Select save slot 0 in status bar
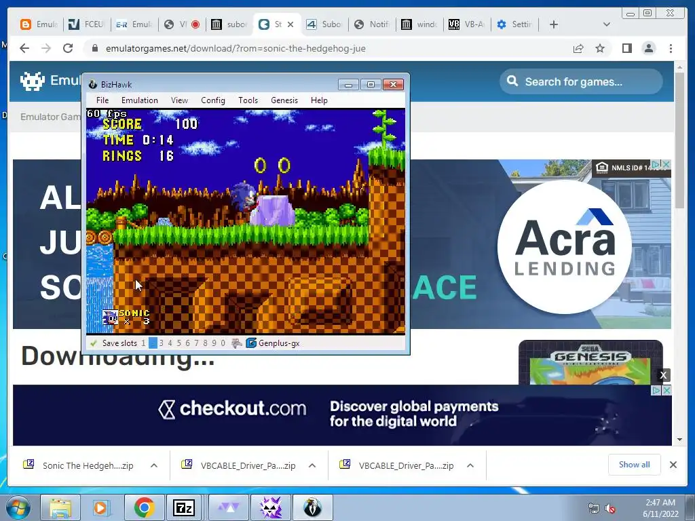The width and height of the screenshot is (695, 521). (x=223, y=343)
